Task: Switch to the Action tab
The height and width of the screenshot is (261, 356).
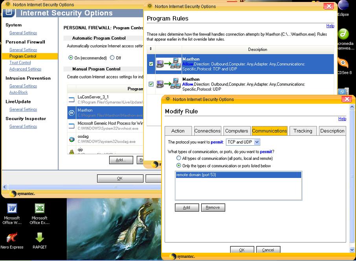Action: (178, 131)
